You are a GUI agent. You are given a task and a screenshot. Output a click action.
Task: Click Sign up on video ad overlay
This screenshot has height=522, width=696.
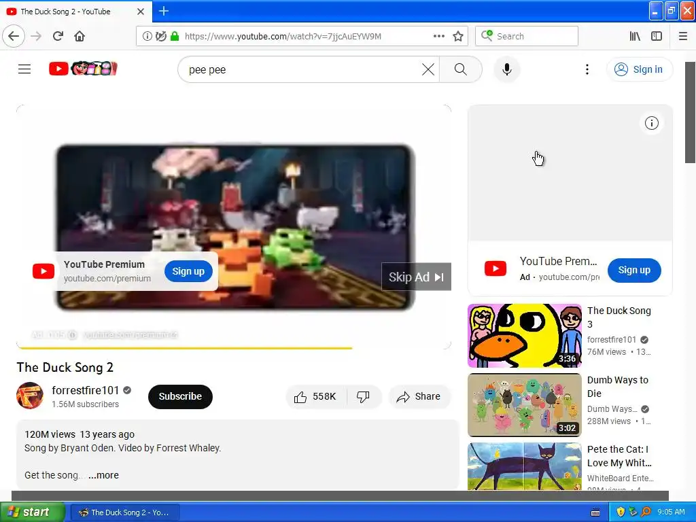coord(188,271)
